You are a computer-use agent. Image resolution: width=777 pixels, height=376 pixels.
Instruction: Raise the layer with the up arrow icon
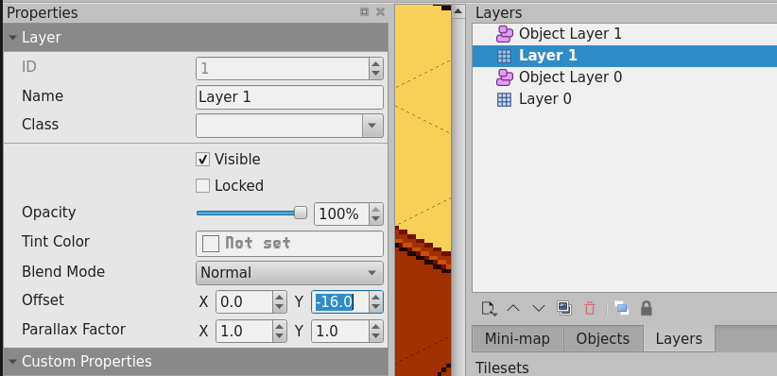click(x=513, y=309)
